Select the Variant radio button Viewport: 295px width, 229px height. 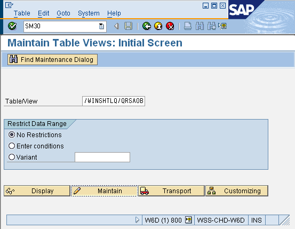tap(12, 157)
